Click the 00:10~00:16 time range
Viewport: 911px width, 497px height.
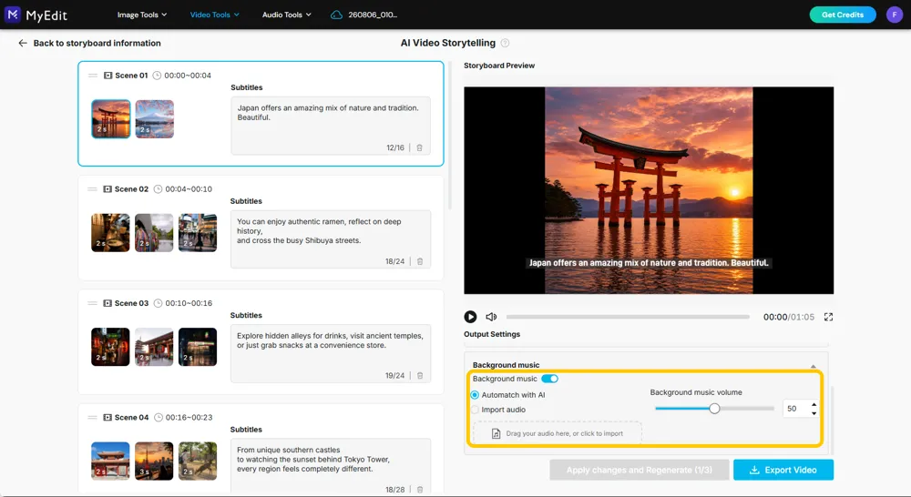pos(189,303)
